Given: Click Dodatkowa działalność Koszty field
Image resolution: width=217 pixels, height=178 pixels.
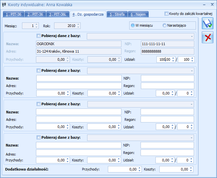Looking at the screenshot, I should pos(176,169).
